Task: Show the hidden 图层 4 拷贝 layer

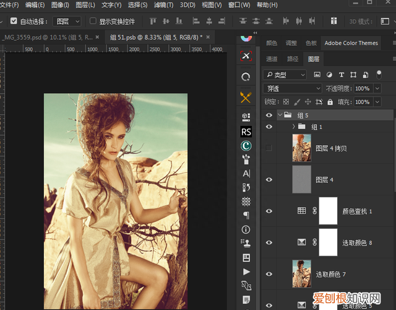Action: point(269,148)
